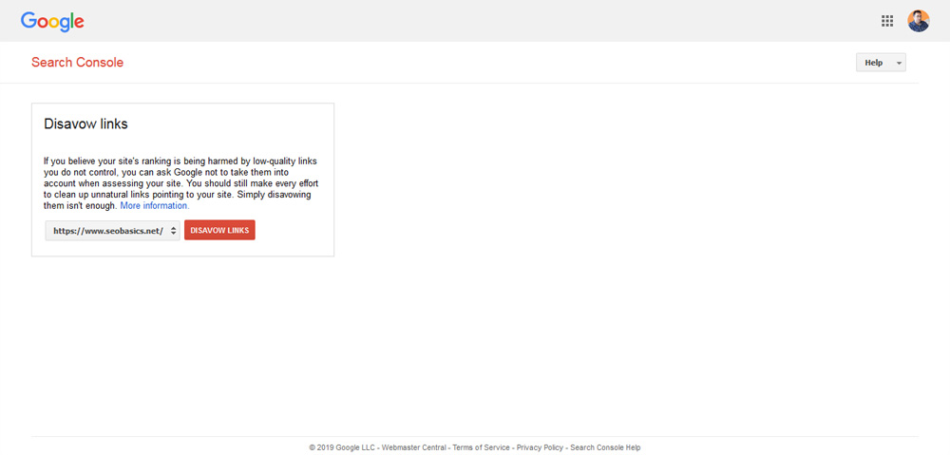Screen dimensions: 950x455
Task: Open the Search Console Help footer link
Action: click(605, 447)
